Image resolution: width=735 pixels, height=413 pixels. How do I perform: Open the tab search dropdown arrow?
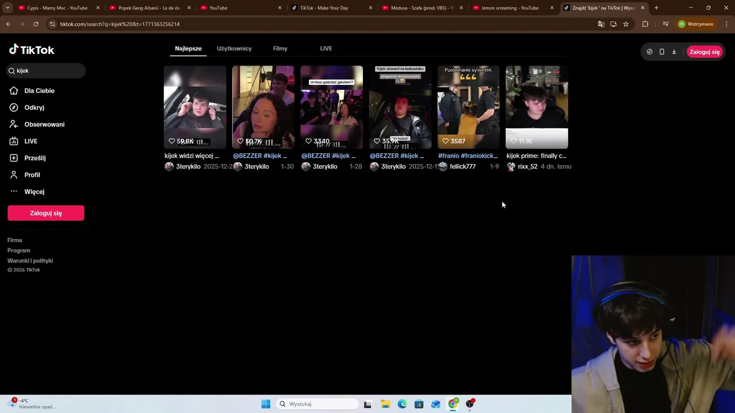(x=7, y=8)
